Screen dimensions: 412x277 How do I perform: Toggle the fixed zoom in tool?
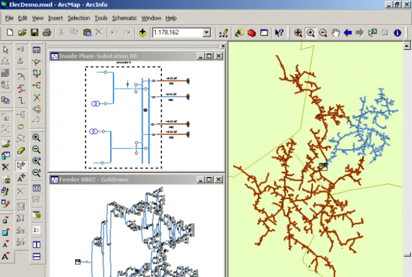[36, 161]
